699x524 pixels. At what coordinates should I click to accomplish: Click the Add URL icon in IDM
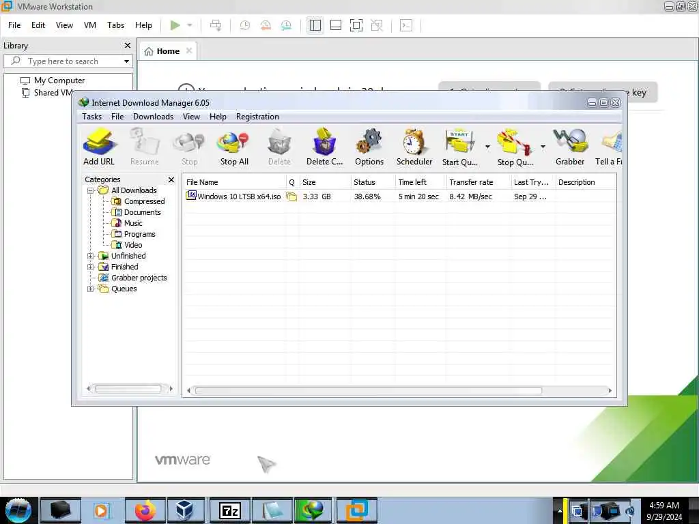click(x=99, y=147)
